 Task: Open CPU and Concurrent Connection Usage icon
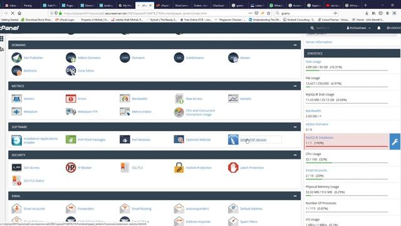[x=179, y=112]
